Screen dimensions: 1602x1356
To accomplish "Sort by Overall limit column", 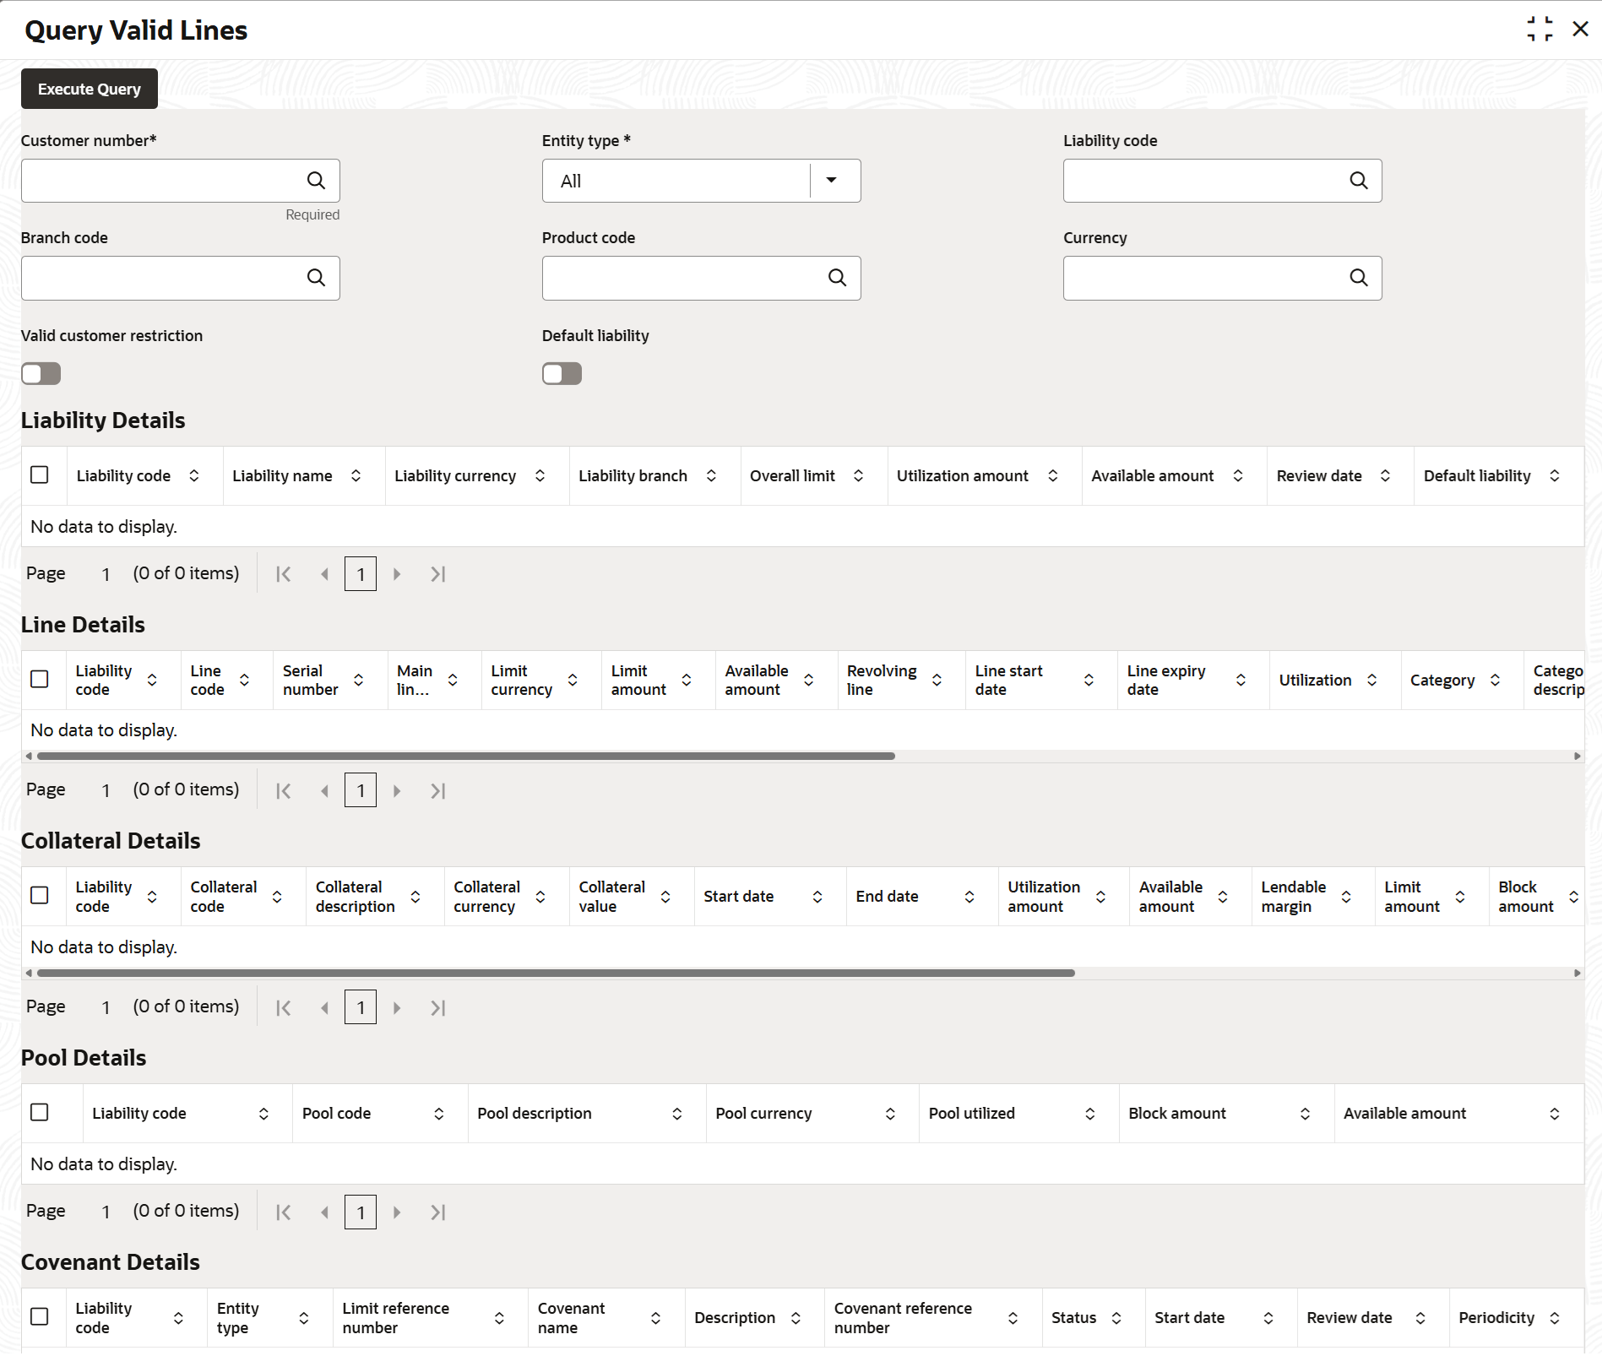I will click(858, 476).
